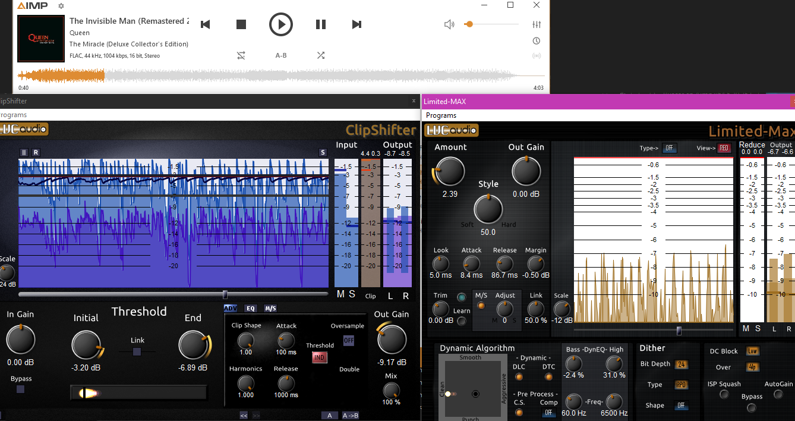The image size is (795, 421).
Task: Click Limited-MAX Amount knob
Action: point(450,171)
